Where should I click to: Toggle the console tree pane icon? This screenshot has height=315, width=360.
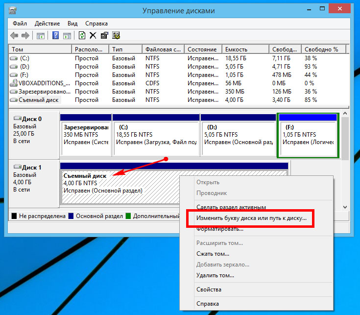[x=41, y=36]
